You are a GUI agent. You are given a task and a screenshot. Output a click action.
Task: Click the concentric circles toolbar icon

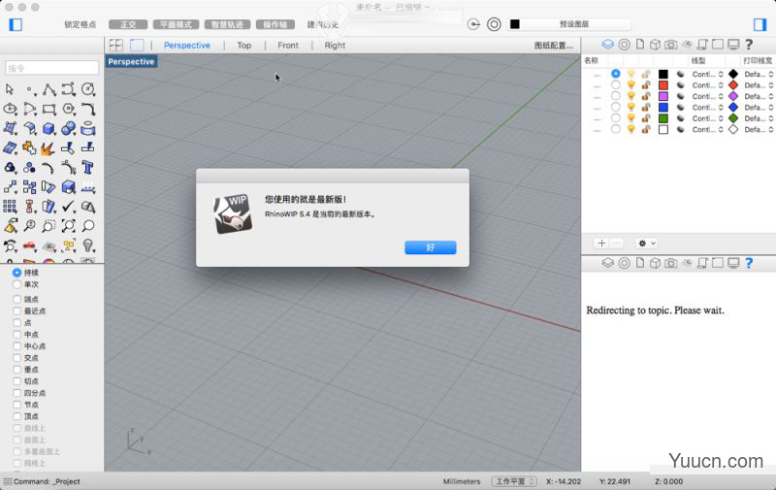(x=494, y=24)
